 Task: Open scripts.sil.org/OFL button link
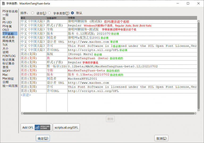tap(66, 128)
